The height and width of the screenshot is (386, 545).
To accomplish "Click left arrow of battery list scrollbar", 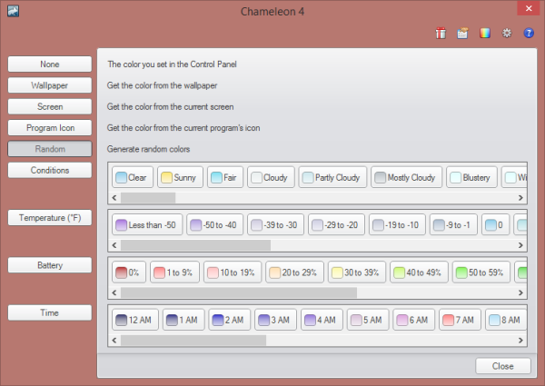I will tap(114, 292).
